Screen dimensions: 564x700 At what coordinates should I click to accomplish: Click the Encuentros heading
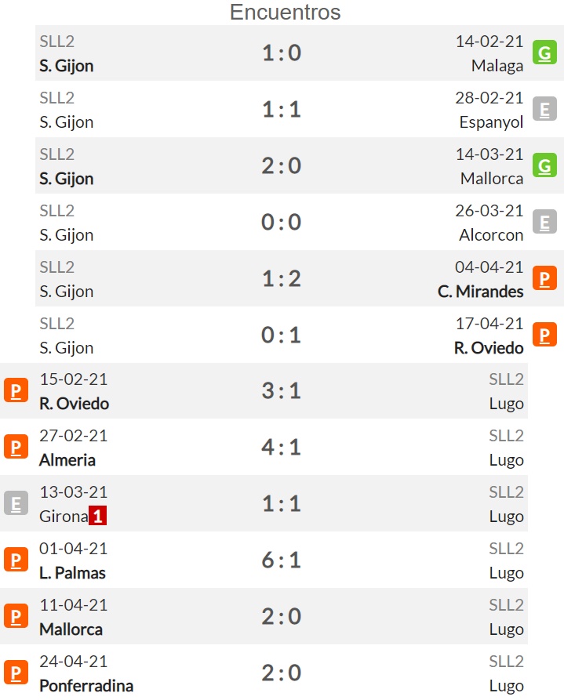(x=285, y=12)
